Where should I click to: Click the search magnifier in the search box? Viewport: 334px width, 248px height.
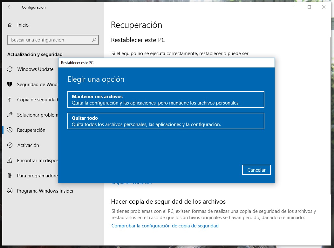94,40
